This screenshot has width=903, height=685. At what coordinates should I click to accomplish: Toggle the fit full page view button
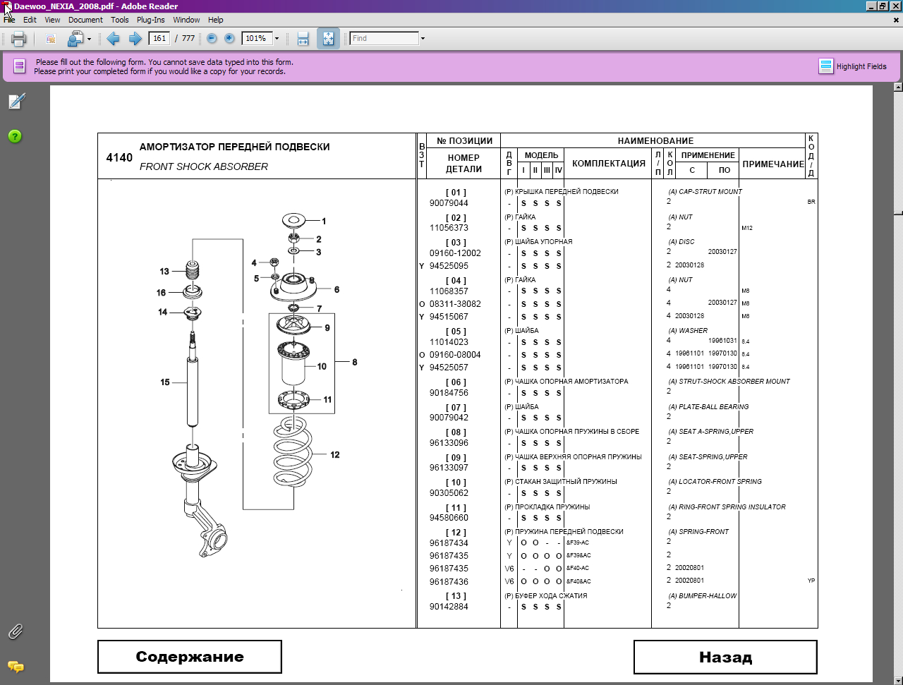pos(328,39)
